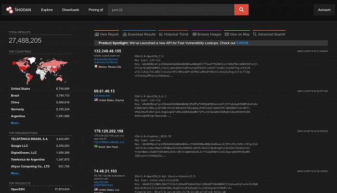Screen dimensions: 337x193
Task: Open the Browse Images tab
Action: click(207, 34)
